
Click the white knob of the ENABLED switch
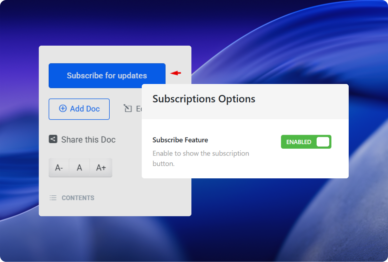(323, 142)
